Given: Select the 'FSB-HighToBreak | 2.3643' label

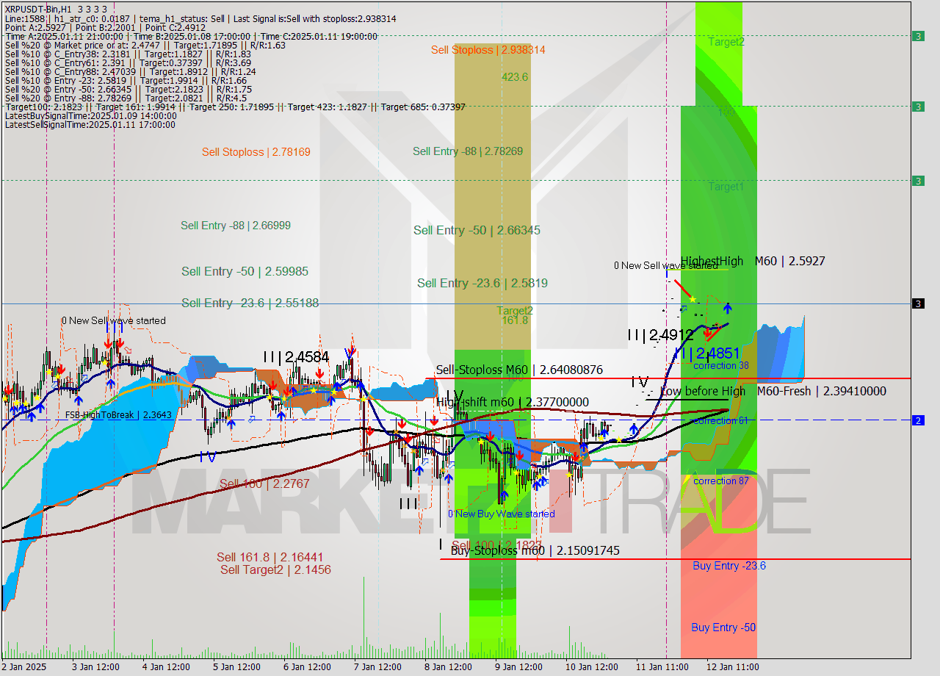Looking at the screenshot, I should click(118, 415).
